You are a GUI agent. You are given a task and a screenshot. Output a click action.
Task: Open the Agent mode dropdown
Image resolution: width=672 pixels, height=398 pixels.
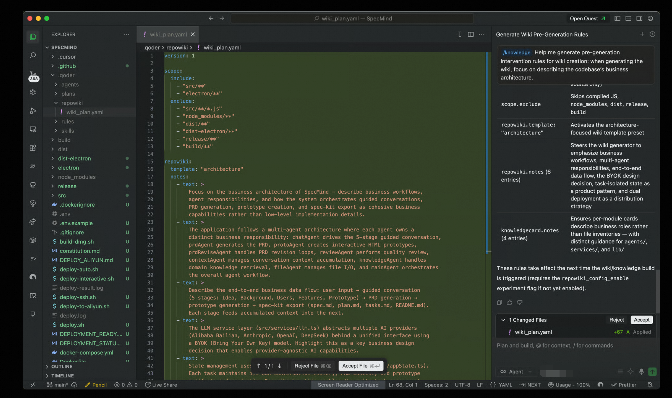[516, 372]
